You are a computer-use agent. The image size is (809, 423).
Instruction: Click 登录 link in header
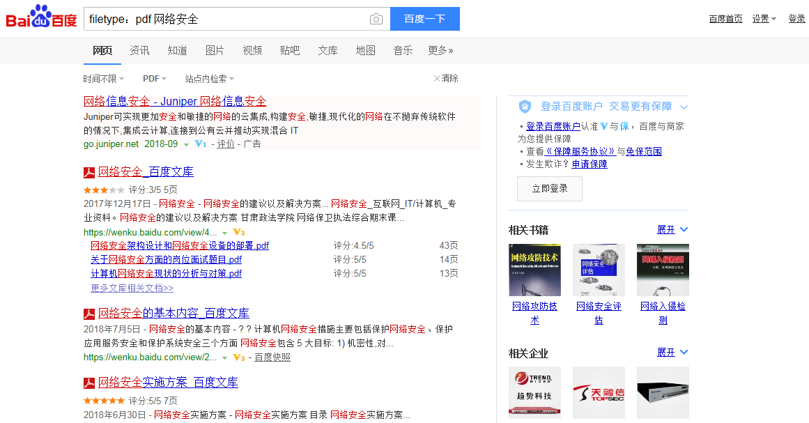(796, 19)
